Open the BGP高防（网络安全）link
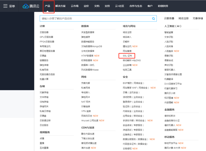The image size is (206, 151). [x=133, y=83]
